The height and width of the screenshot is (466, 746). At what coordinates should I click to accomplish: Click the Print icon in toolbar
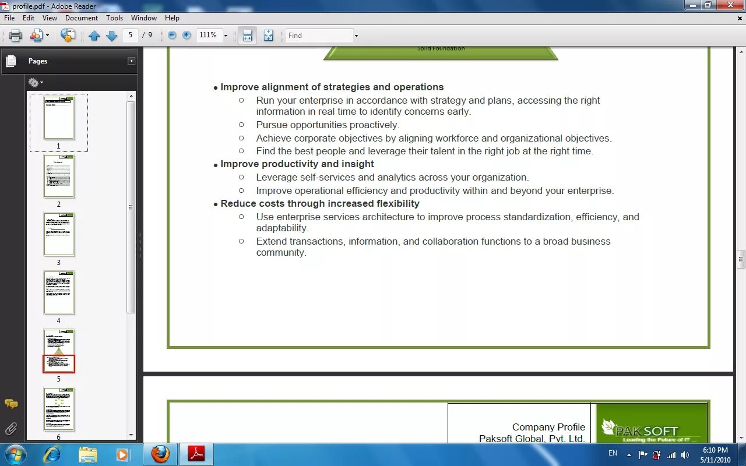[x=16, y=36]
